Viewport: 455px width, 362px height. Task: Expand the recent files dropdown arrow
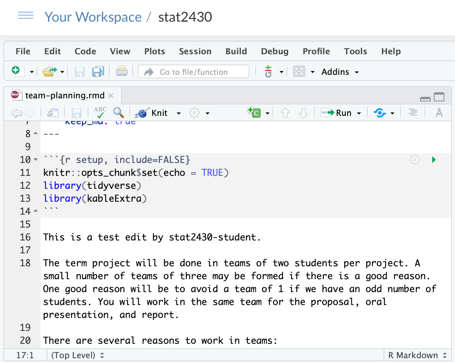click(x=62, y=72)
